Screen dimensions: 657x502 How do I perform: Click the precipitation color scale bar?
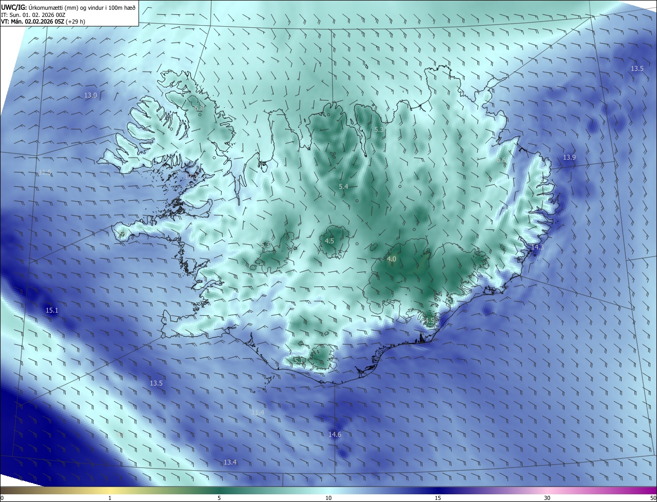pyautogui.click(x=328, y=490)
